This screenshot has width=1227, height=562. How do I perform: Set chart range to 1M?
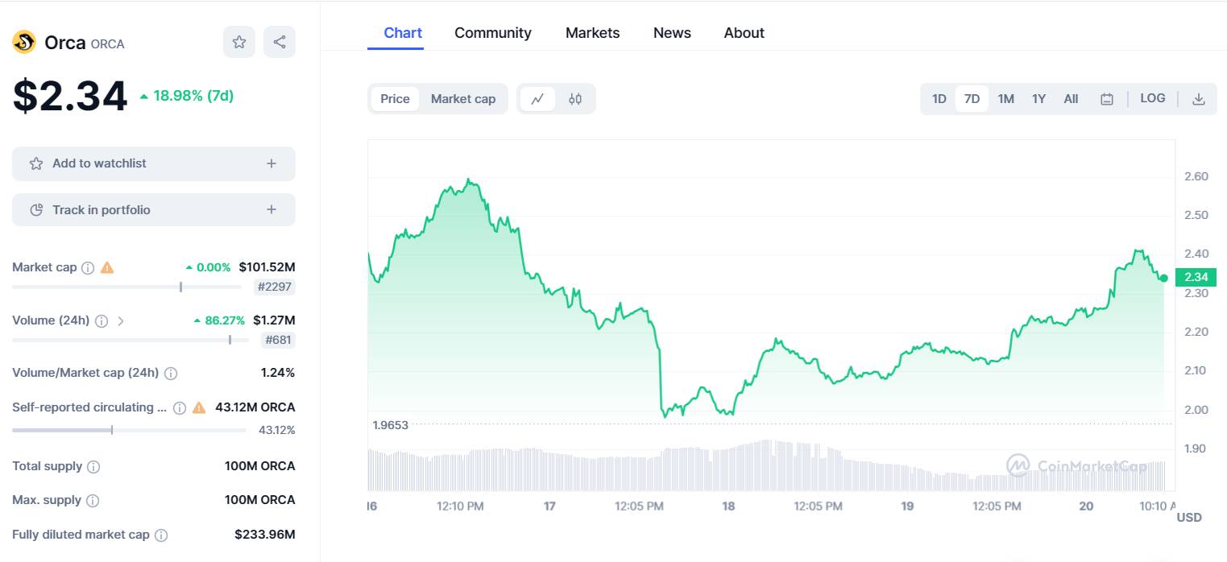pyautogui.click(x=1006, y=99)
